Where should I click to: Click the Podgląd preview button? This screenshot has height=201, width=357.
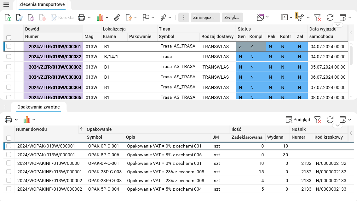coord(298,120)
